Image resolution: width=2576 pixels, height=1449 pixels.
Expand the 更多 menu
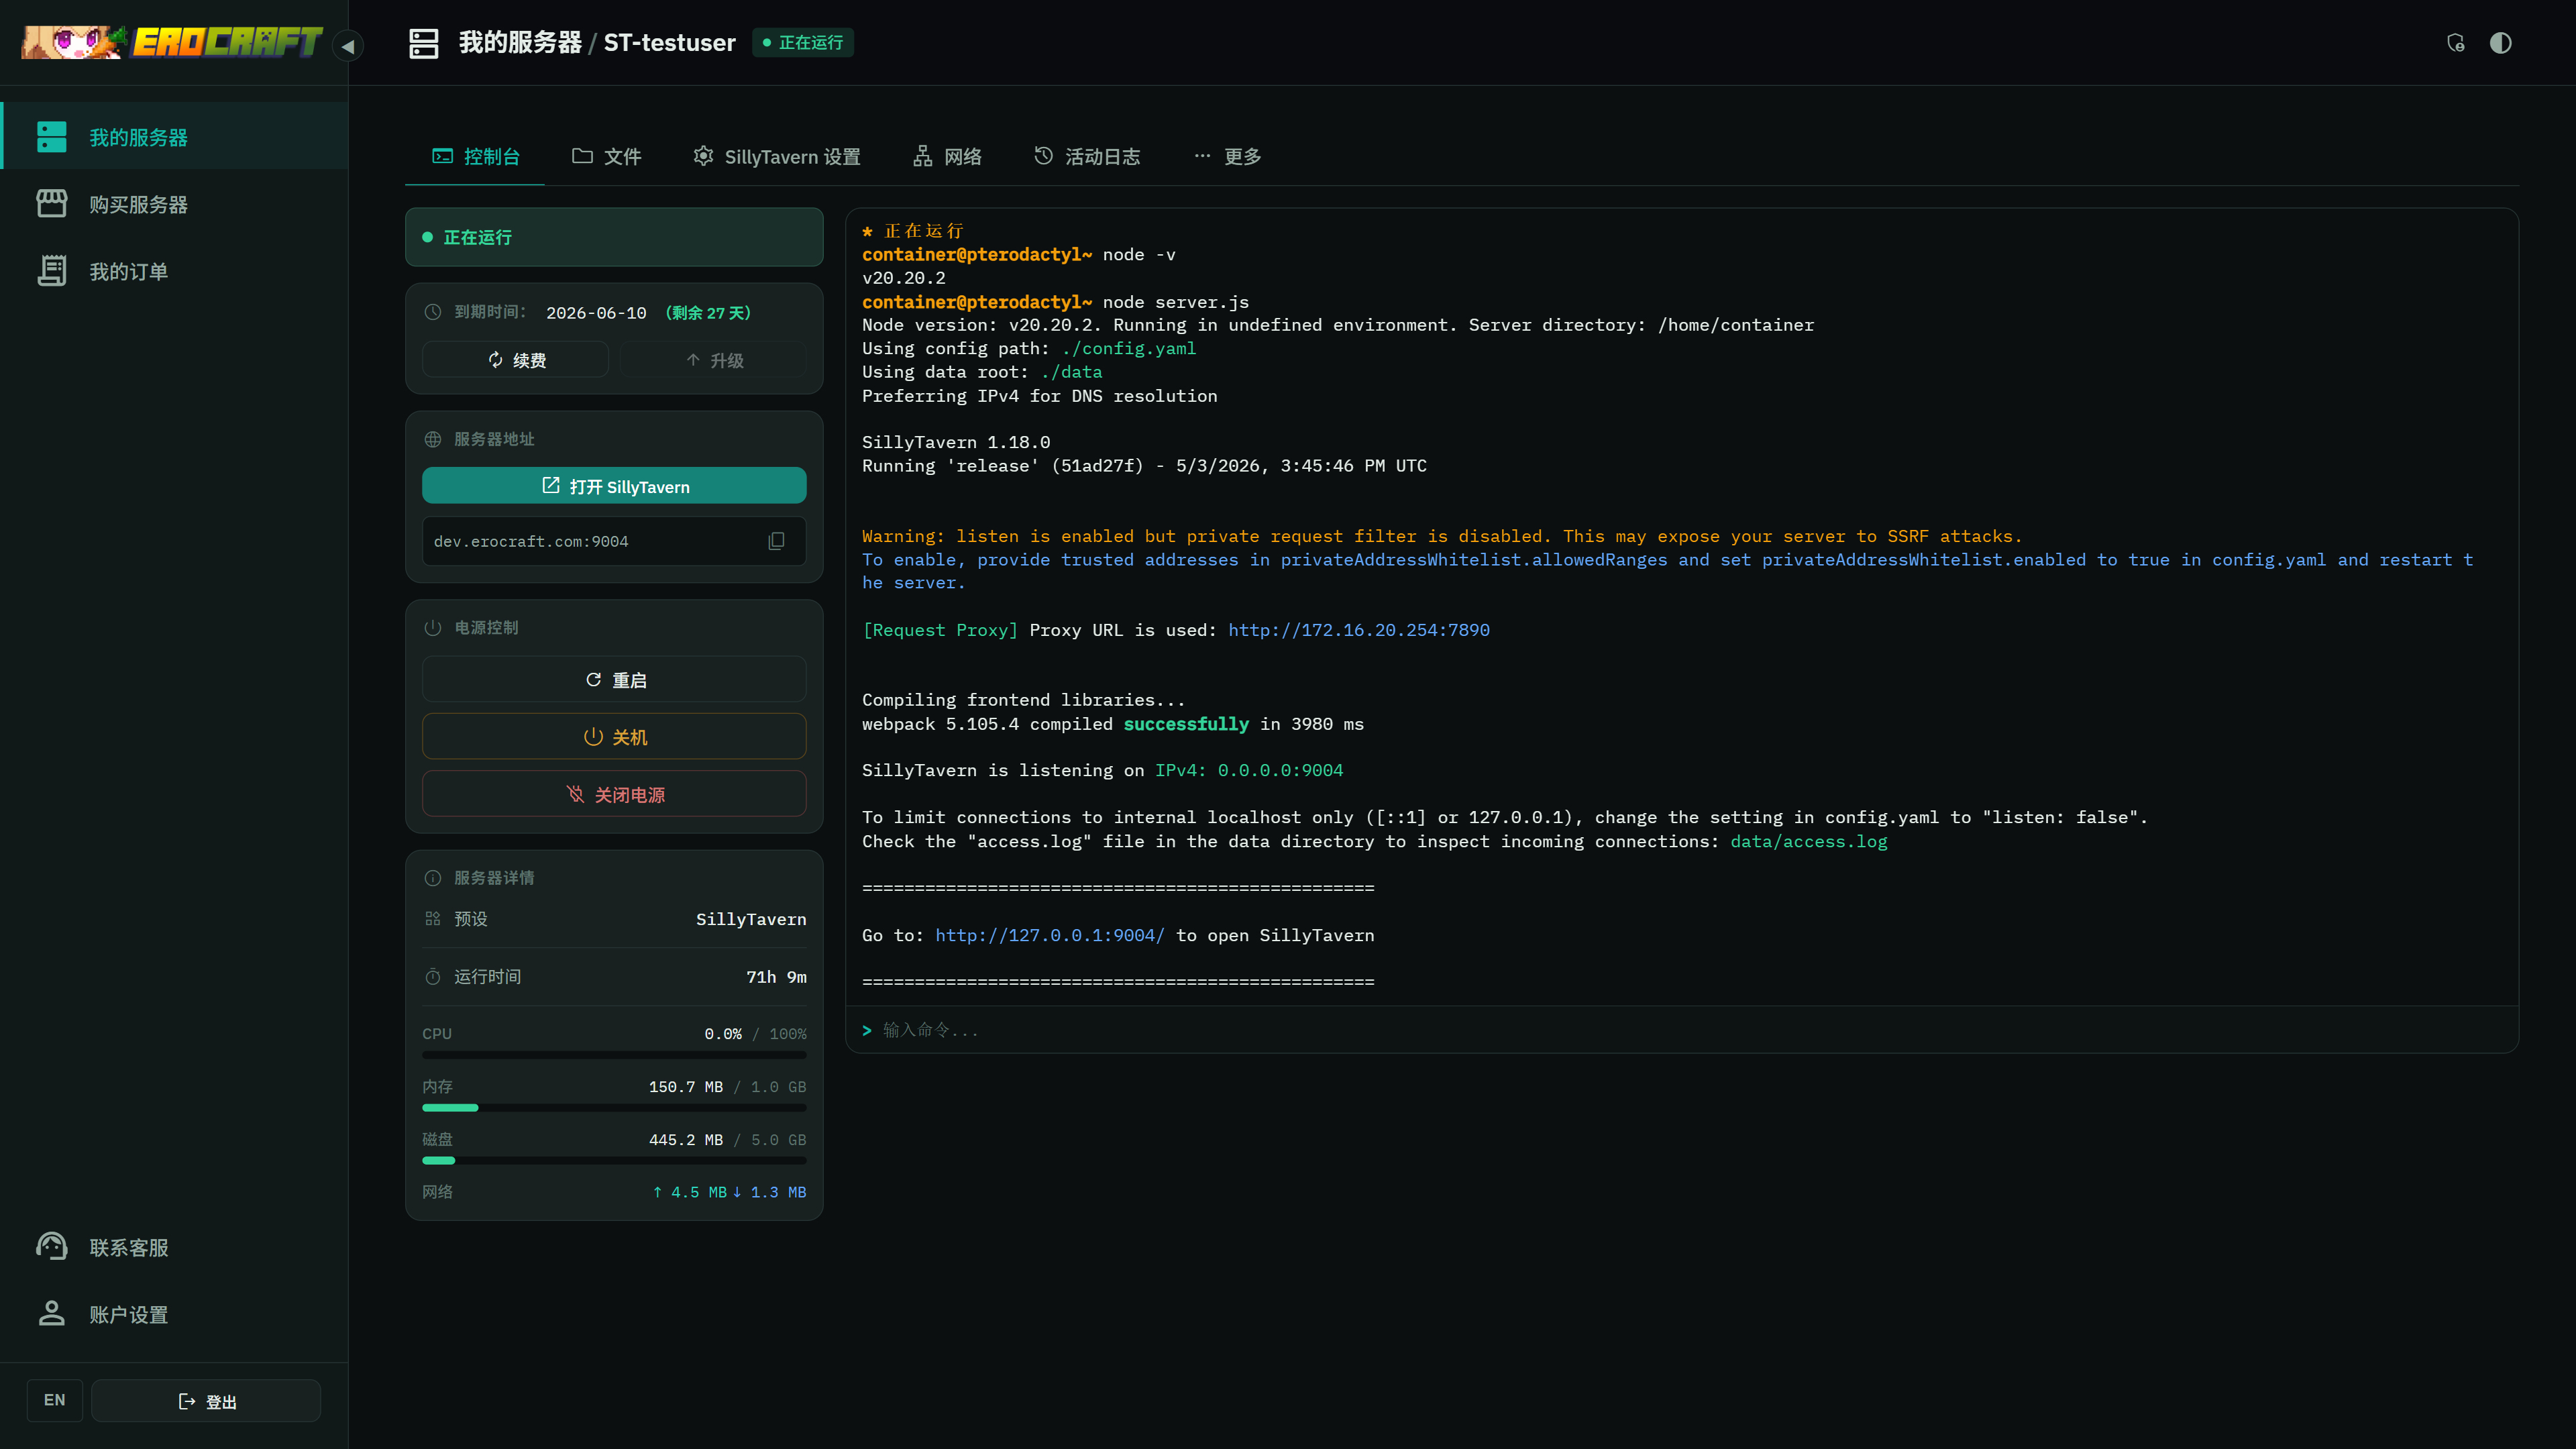tap(1227, 156)
